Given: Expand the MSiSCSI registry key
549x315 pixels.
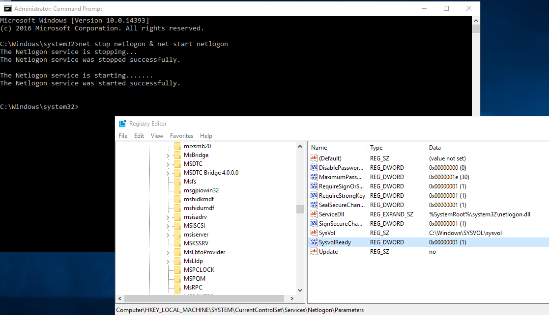Looking at the screenshot, I should [x=168, y=226].
